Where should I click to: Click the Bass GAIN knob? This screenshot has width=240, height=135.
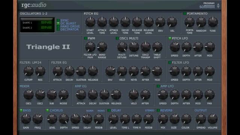pyautogui.click(x=26, y=119)
